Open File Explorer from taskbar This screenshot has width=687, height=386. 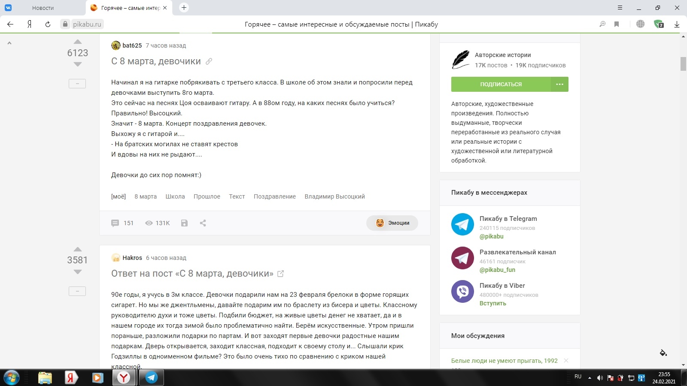(x=45, y=377)
